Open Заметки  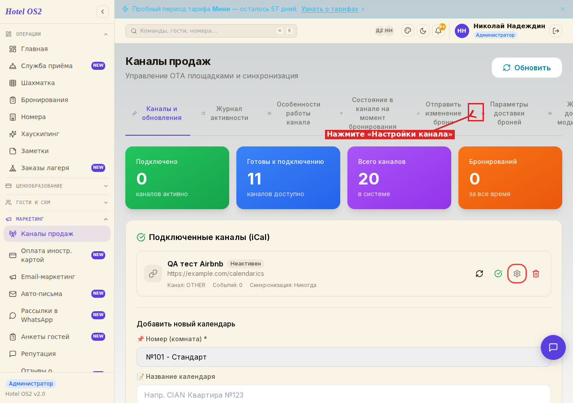(57, 151)
